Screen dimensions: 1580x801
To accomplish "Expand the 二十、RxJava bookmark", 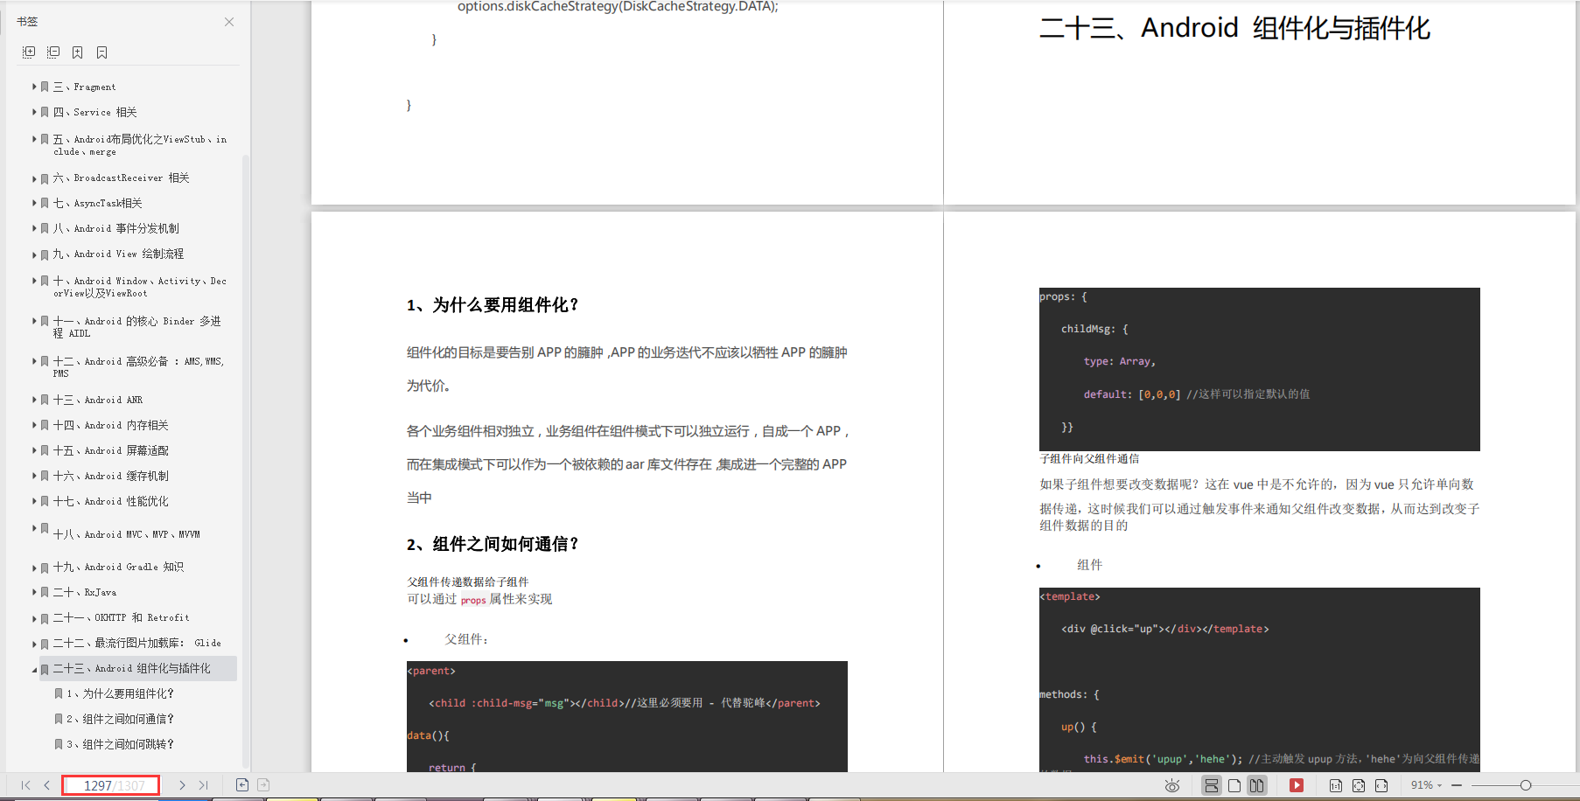I will pyautogui.click(x=34, y=593).
